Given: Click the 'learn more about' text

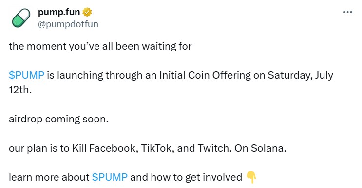Looking at the screenshot, I should tap(49, 177).
